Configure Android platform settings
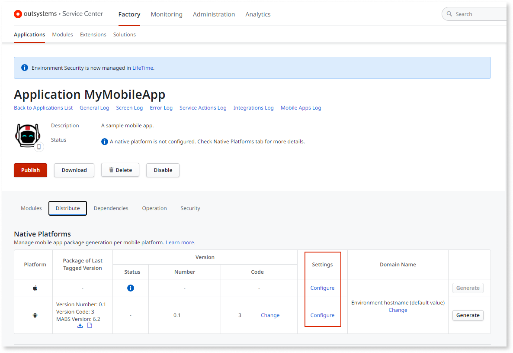 322,315
